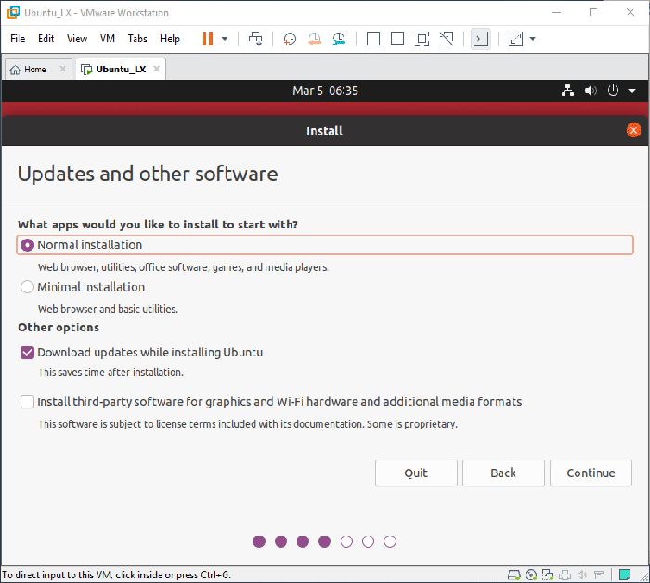Click the 'Updates and other software' heading
The height and width of the screenshot is (583, 650).
point(148,174)
